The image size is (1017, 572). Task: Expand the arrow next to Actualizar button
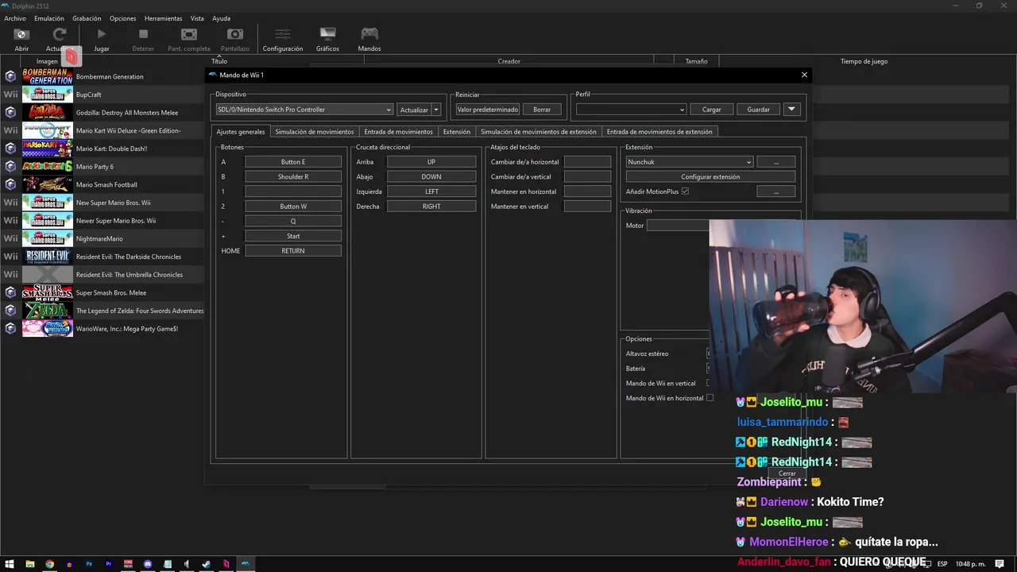(x=436, y=110)
